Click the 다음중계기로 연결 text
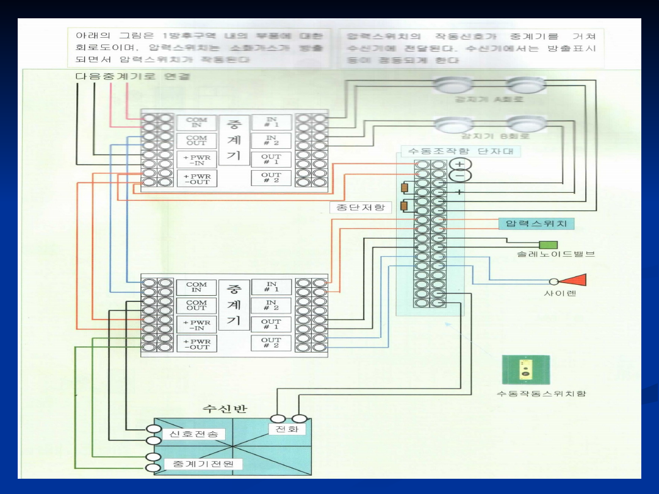659x494 pixels. 132,76
